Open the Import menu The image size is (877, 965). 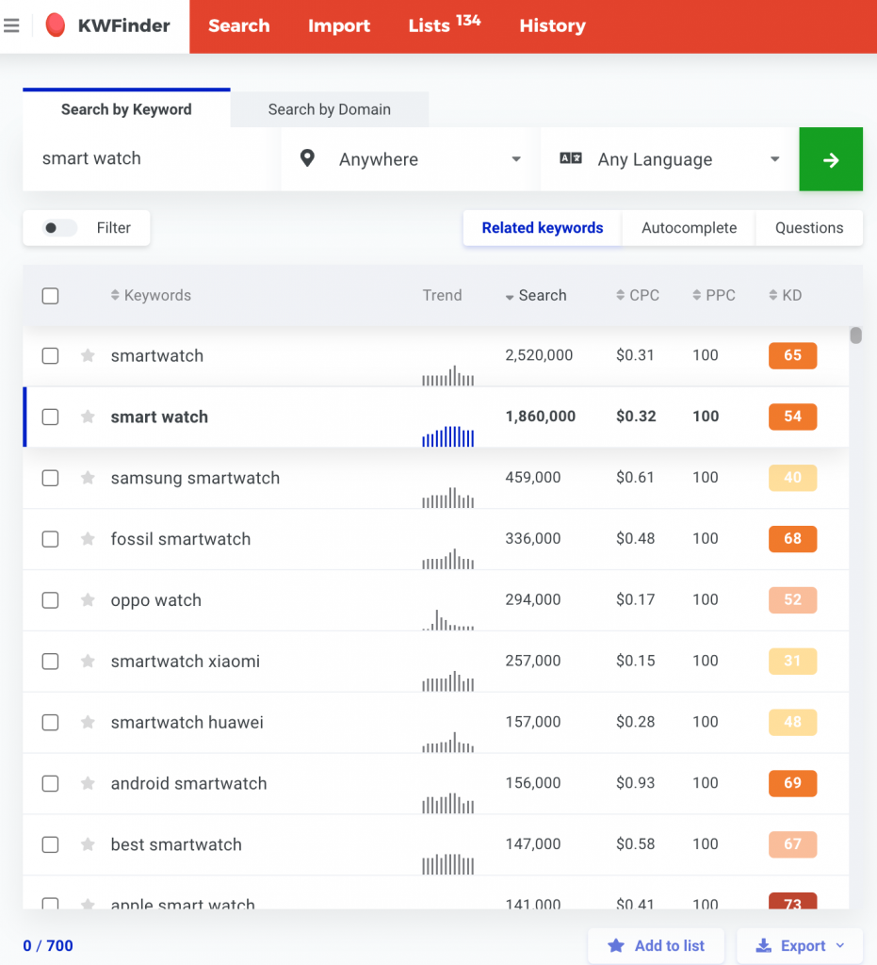tap(339, 25)
